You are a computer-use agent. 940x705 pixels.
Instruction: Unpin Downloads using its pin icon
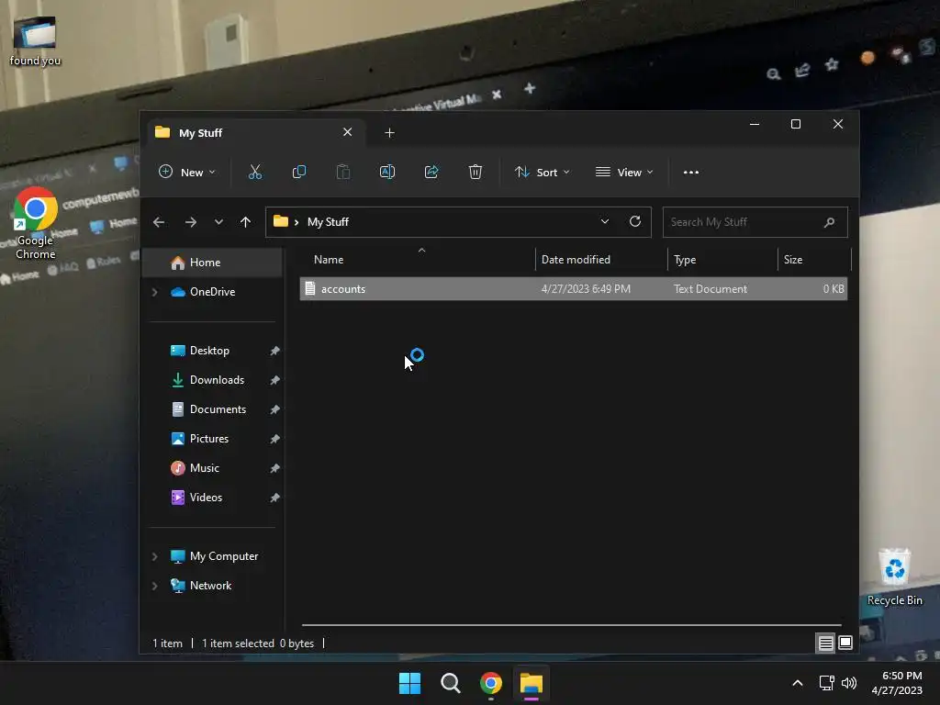pos(274,380)
